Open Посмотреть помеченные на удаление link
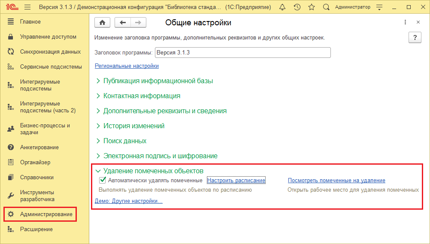Viewport: 430px width, 244px height. click(x=336, y=181)
